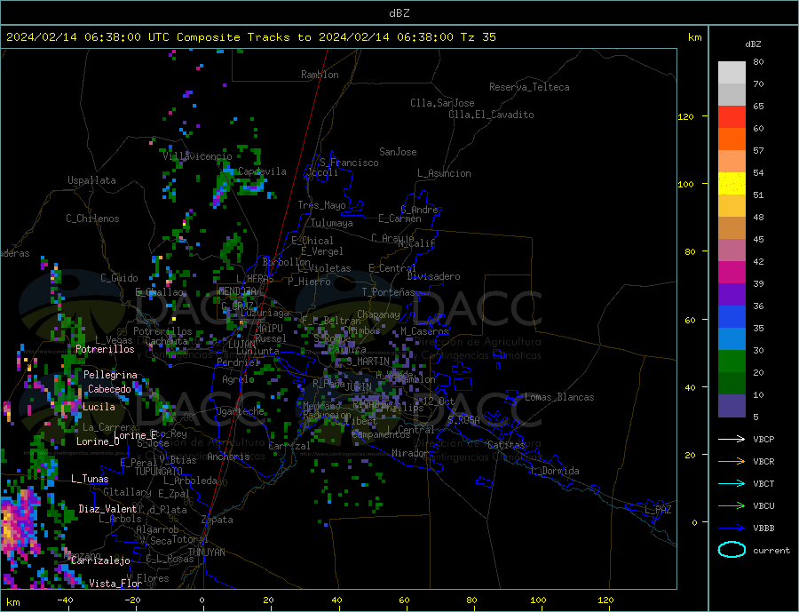Click the Composite Tracks timestamp header text
This screenshot has height=612, width=799.
click(250, 37)
